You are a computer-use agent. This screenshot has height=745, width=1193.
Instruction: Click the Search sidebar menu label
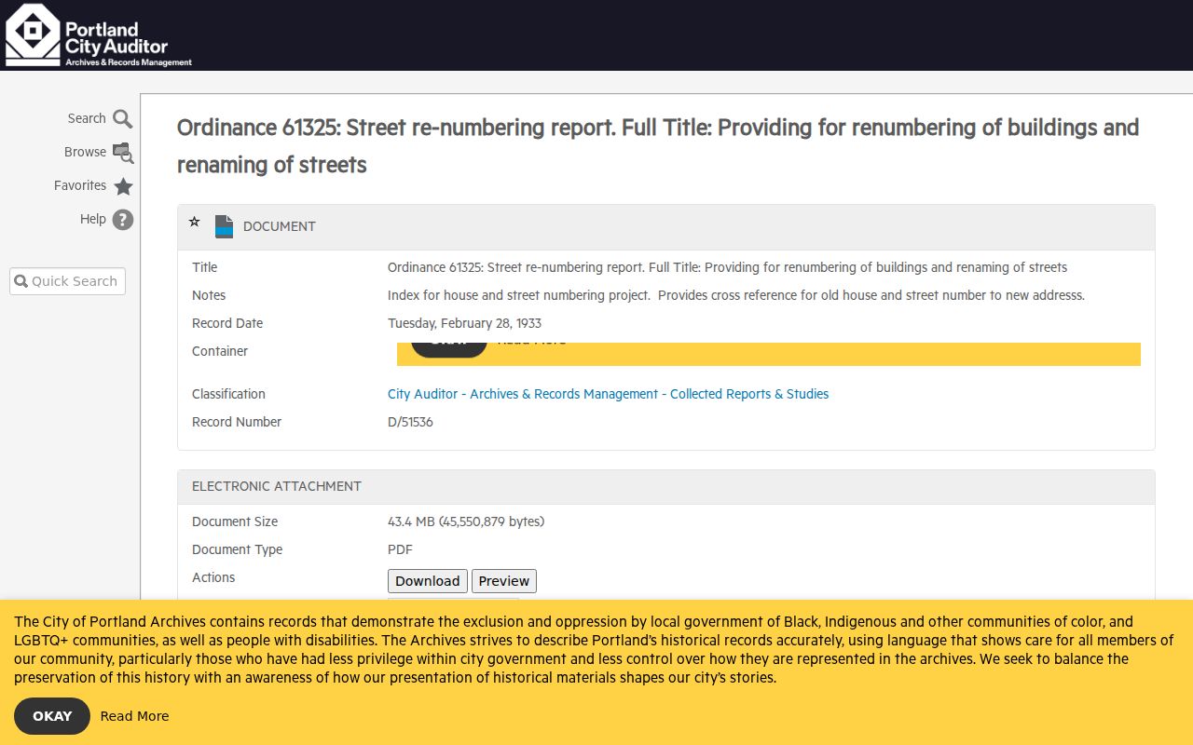(87, 118)
